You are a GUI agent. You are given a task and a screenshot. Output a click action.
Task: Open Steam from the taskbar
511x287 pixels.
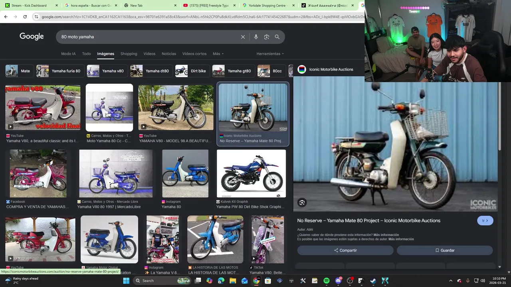[x=373, y=281]
